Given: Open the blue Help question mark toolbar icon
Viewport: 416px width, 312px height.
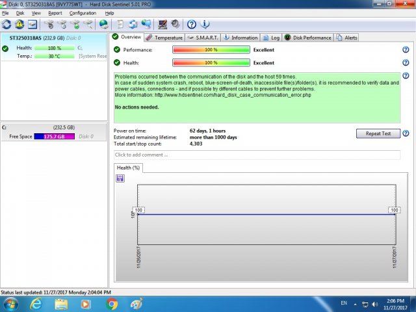Looking at the screenshot, I should click(x=192, y=25).
